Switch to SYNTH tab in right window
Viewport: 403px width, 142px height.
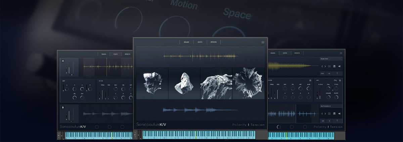(285, 53)
